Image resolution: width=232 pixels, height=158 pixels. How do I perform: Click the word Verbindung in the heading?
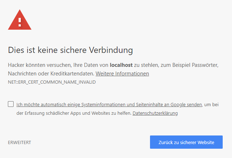pos(111,50)
